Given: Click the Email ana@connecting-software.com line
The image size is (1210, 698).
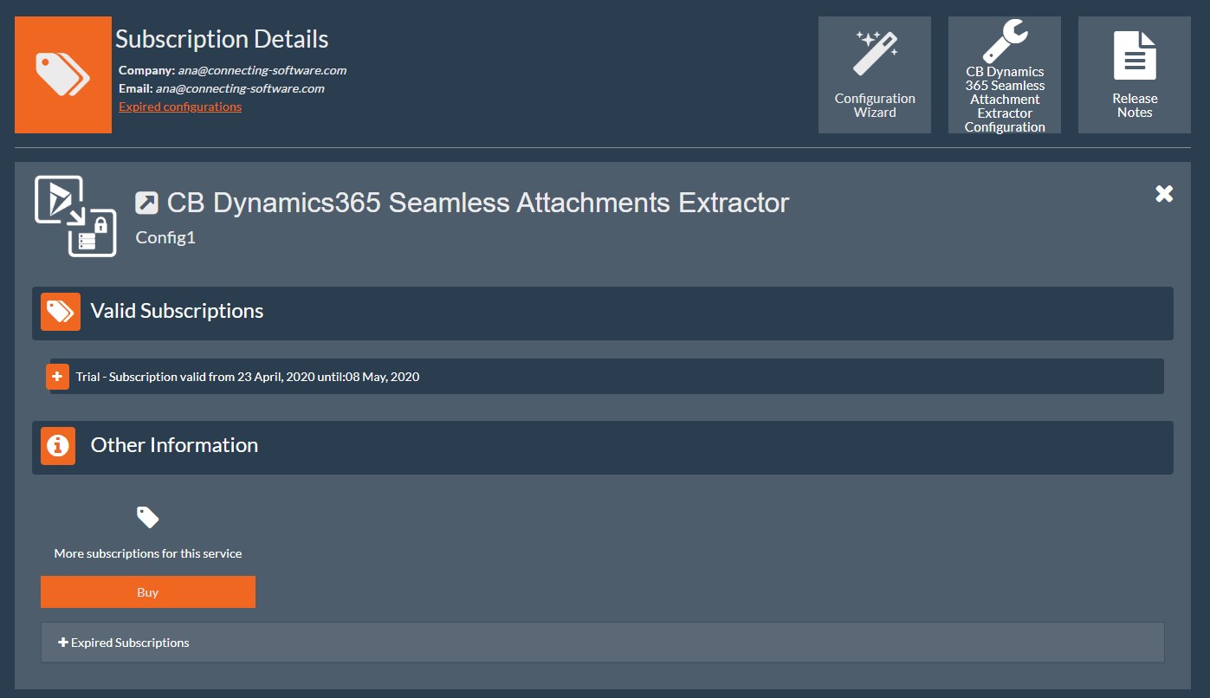Looking at the screenshot, I should point(222,88).
